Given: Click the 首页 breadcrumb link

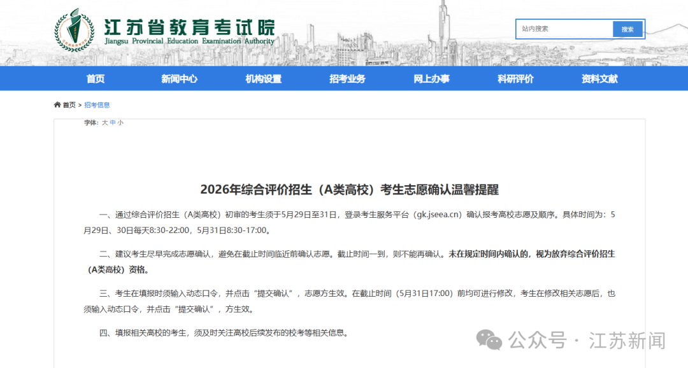Looking at the screenshot, I should point(69,105).
